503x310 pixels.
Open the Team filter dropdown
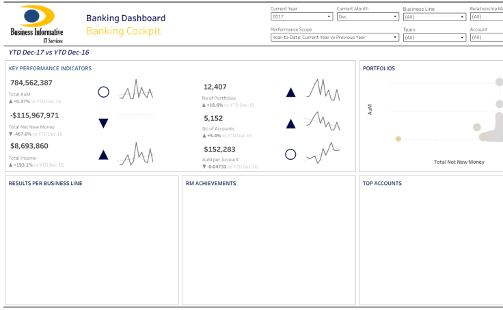tap(433, 38)
